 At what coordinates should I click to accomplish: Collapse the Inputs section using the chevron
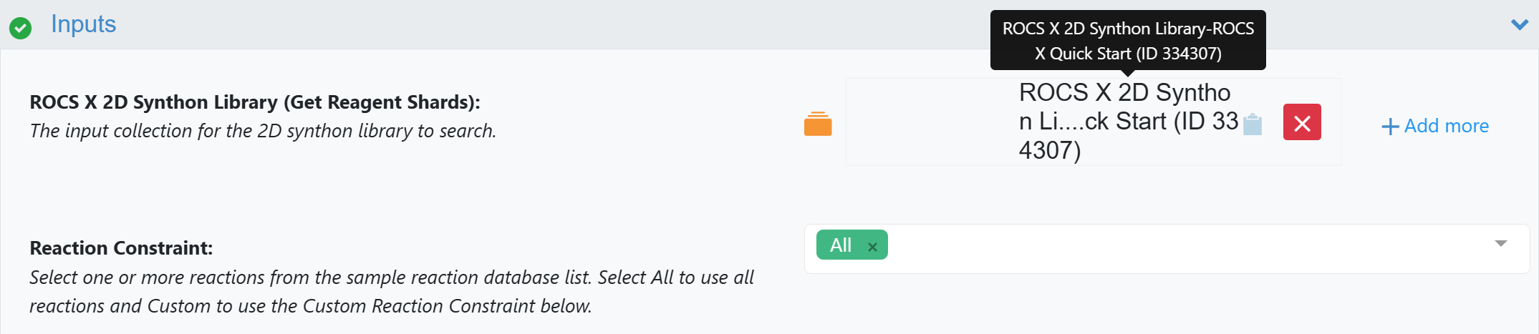coord(1519,25)
